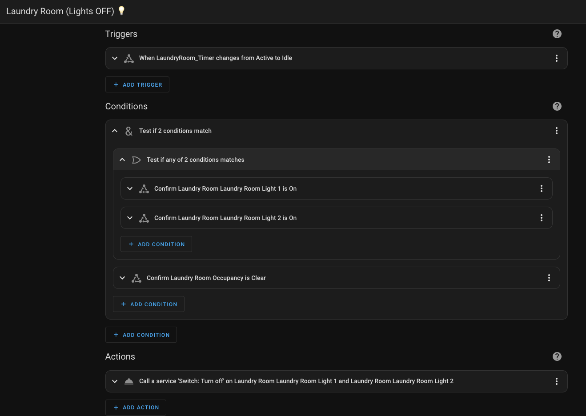
Task: Click Add Condition inside the OR block
Action: coord(156,244)
